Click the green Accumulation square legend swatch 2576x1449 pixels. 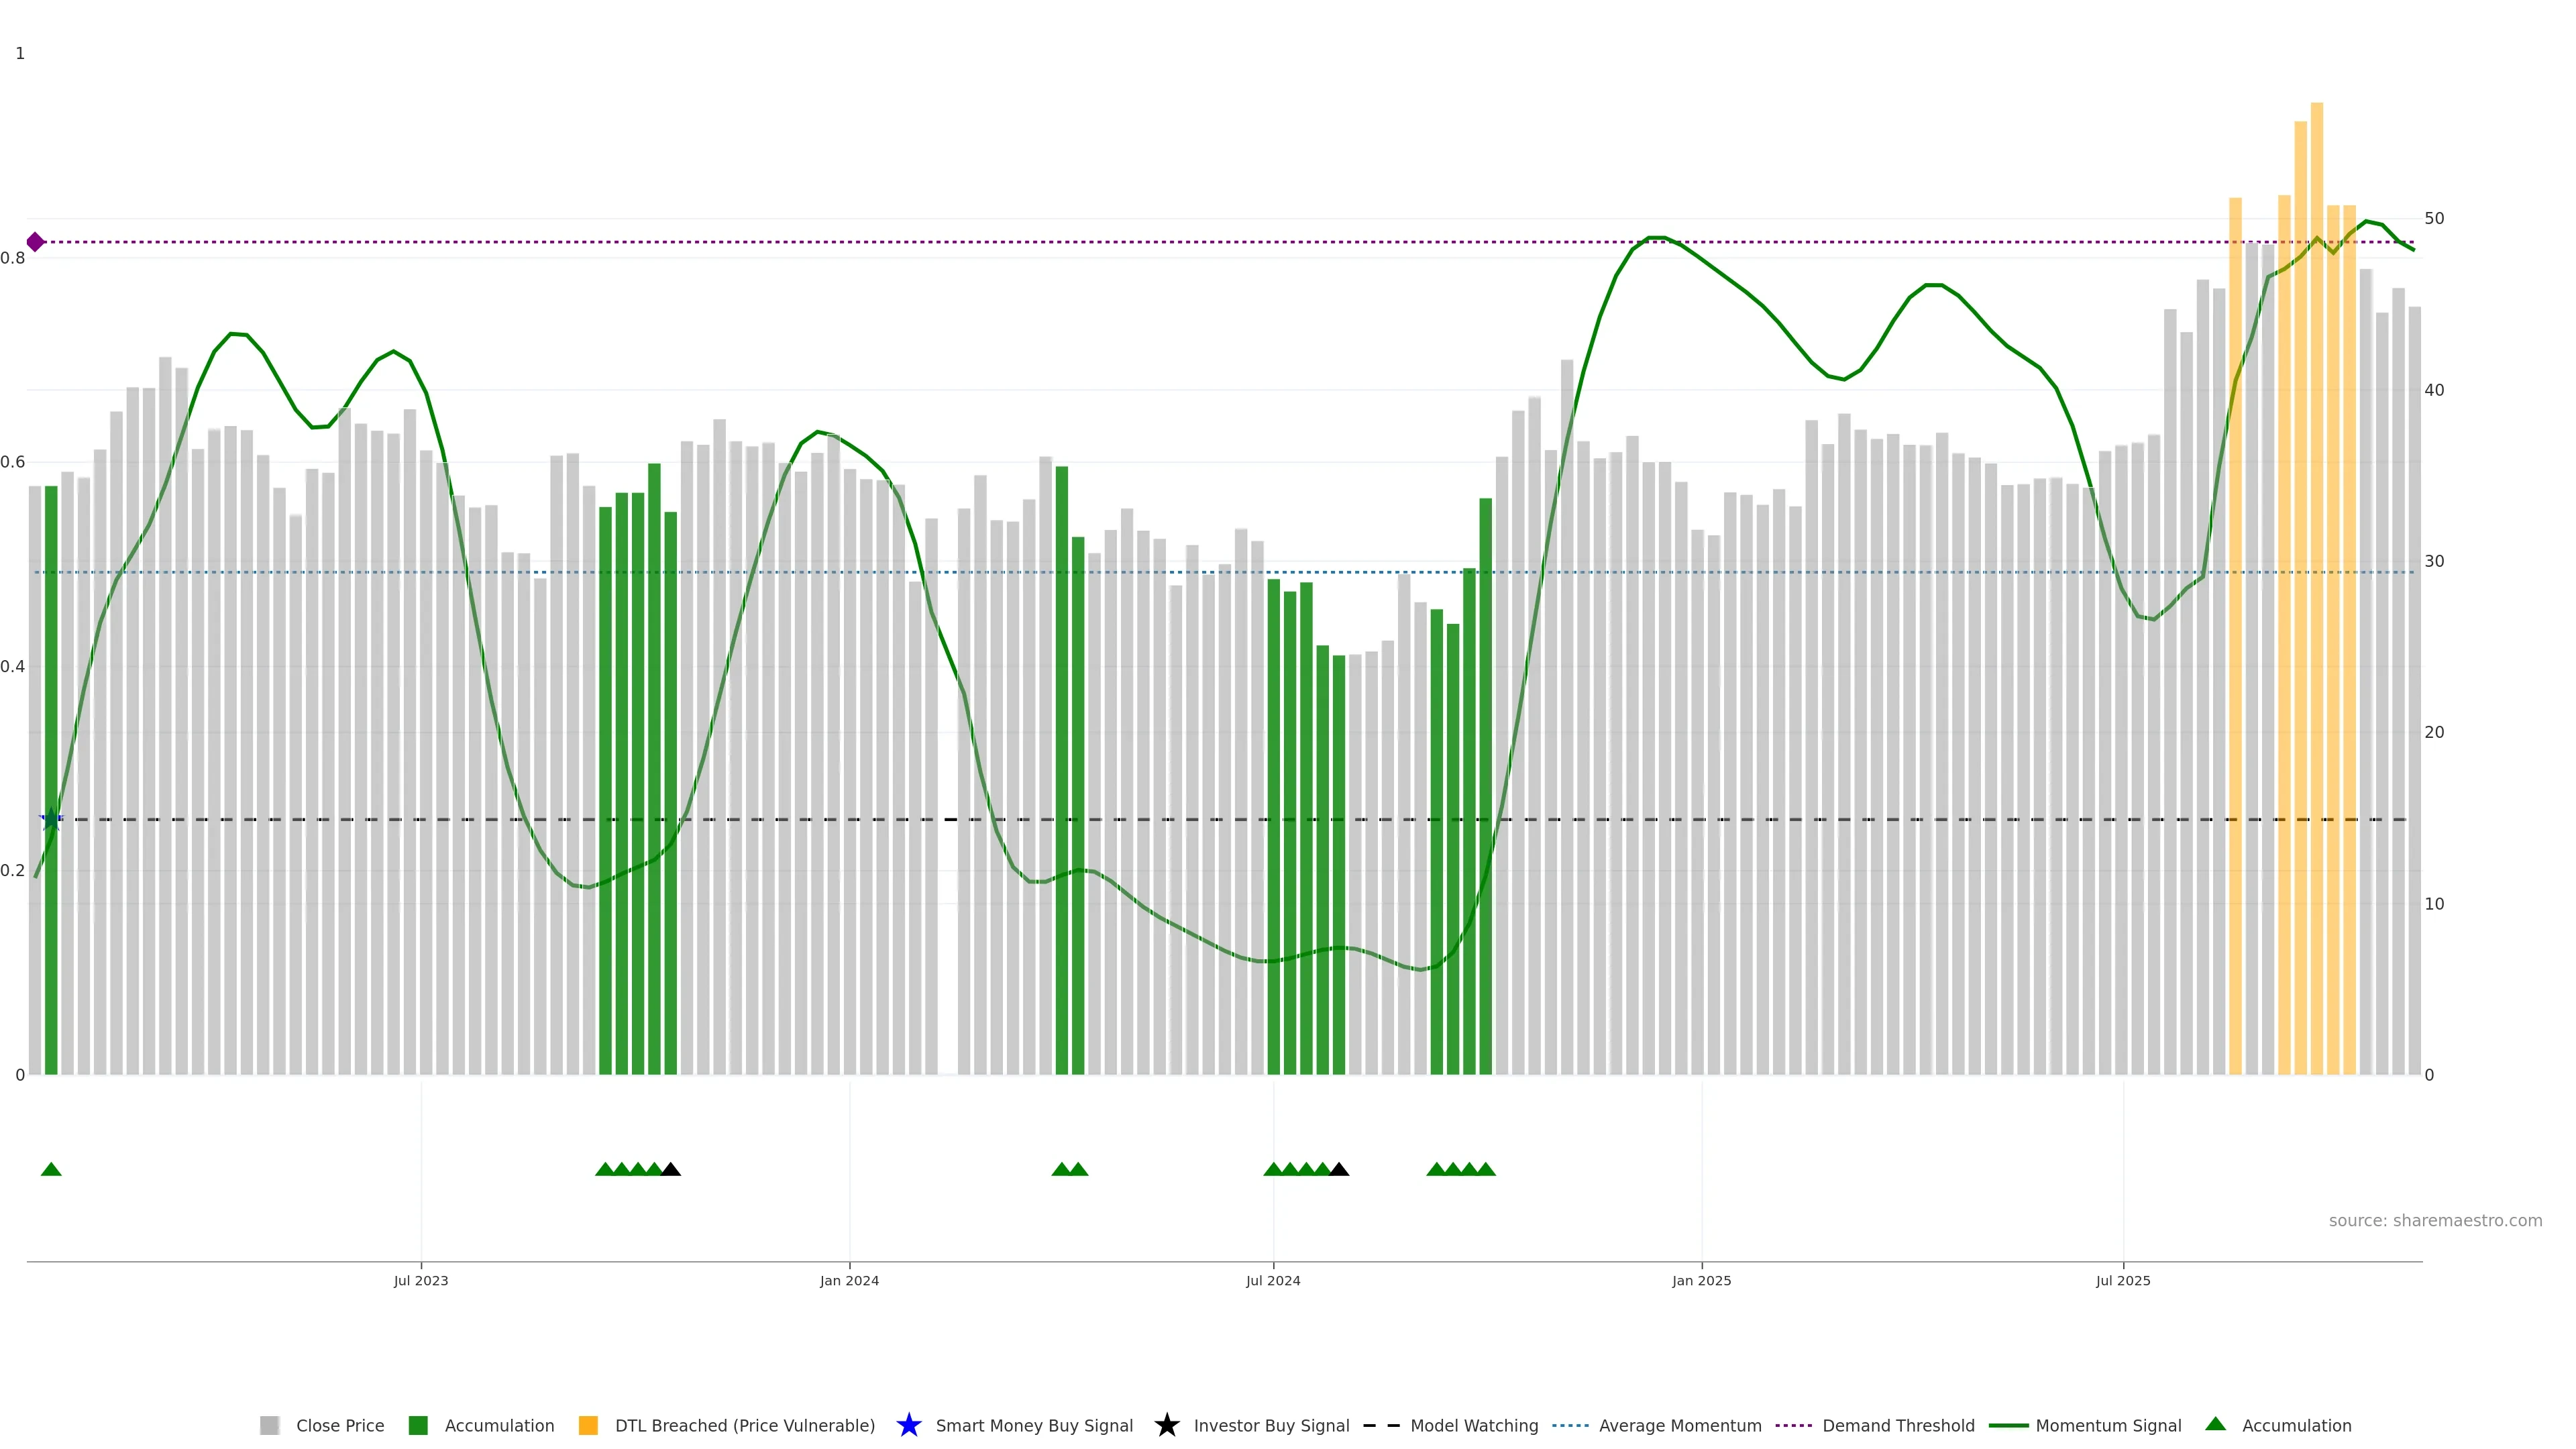(418, 1425)
